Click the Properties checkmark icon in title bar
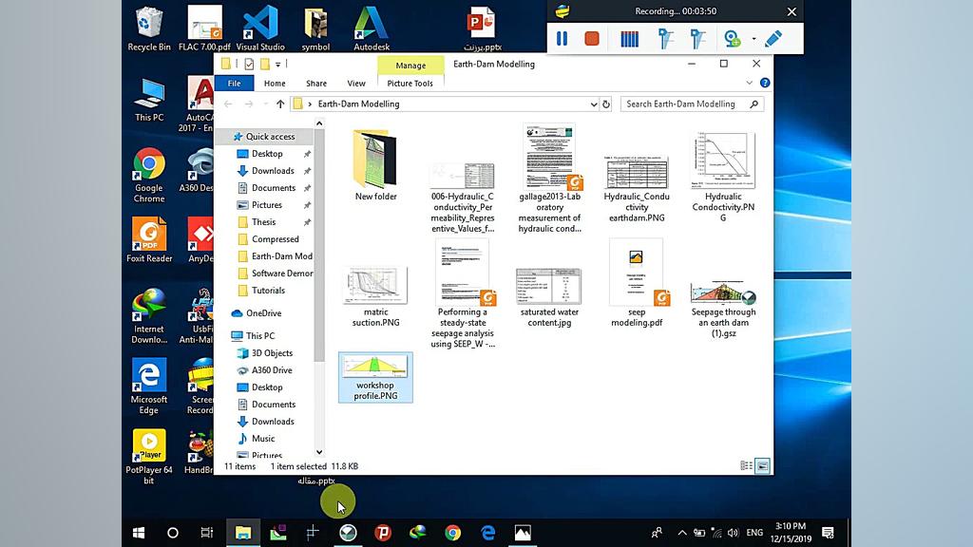Screen dimensions: 973x547 point(250,65)
